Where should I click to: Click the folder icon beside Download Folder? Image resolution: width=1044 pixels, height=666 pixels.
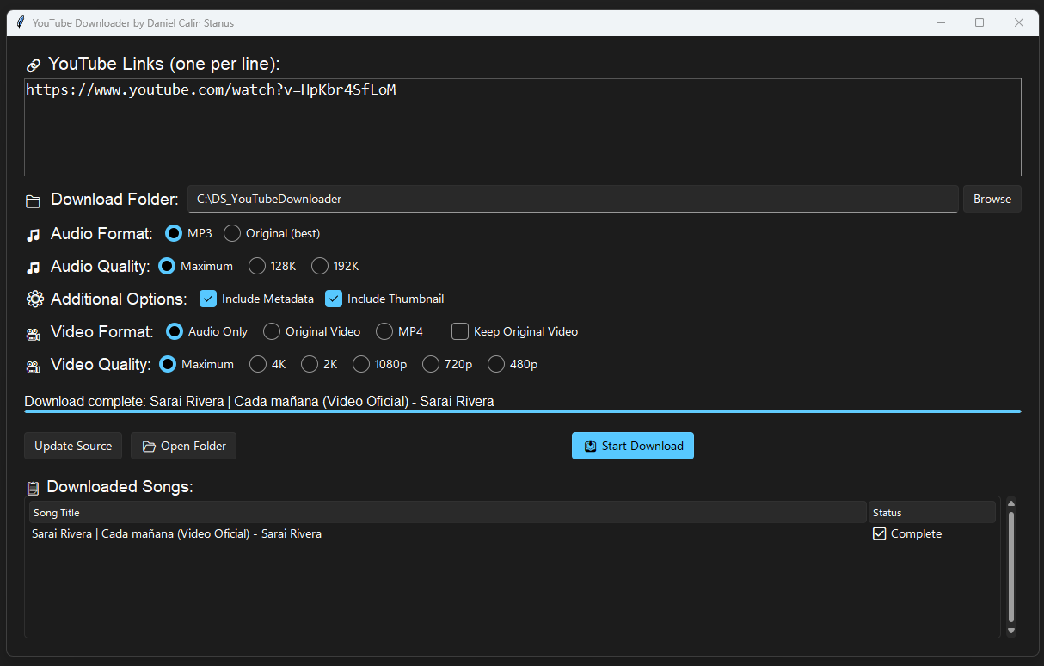[34, 200]
